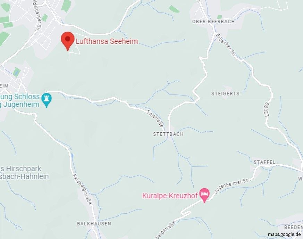Select the Balkhausen village label
Viewport: 303px width, 239px height.
94,224
